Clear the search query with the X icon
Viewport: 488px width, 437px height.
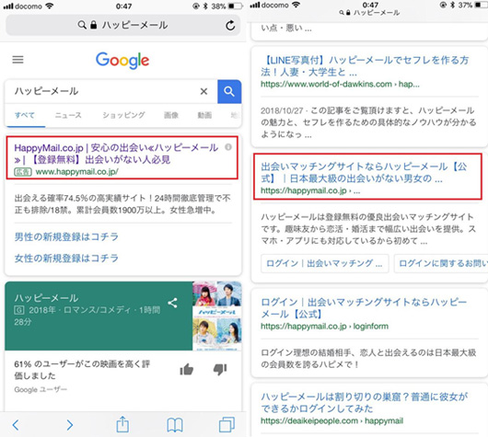pyautogui.click(x=203, y=91)
